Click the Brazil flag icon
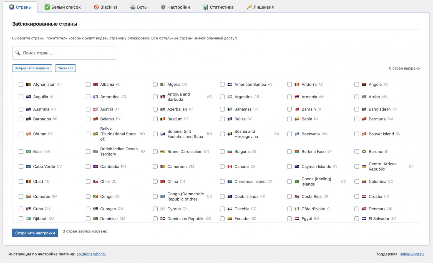 [28, 151]
